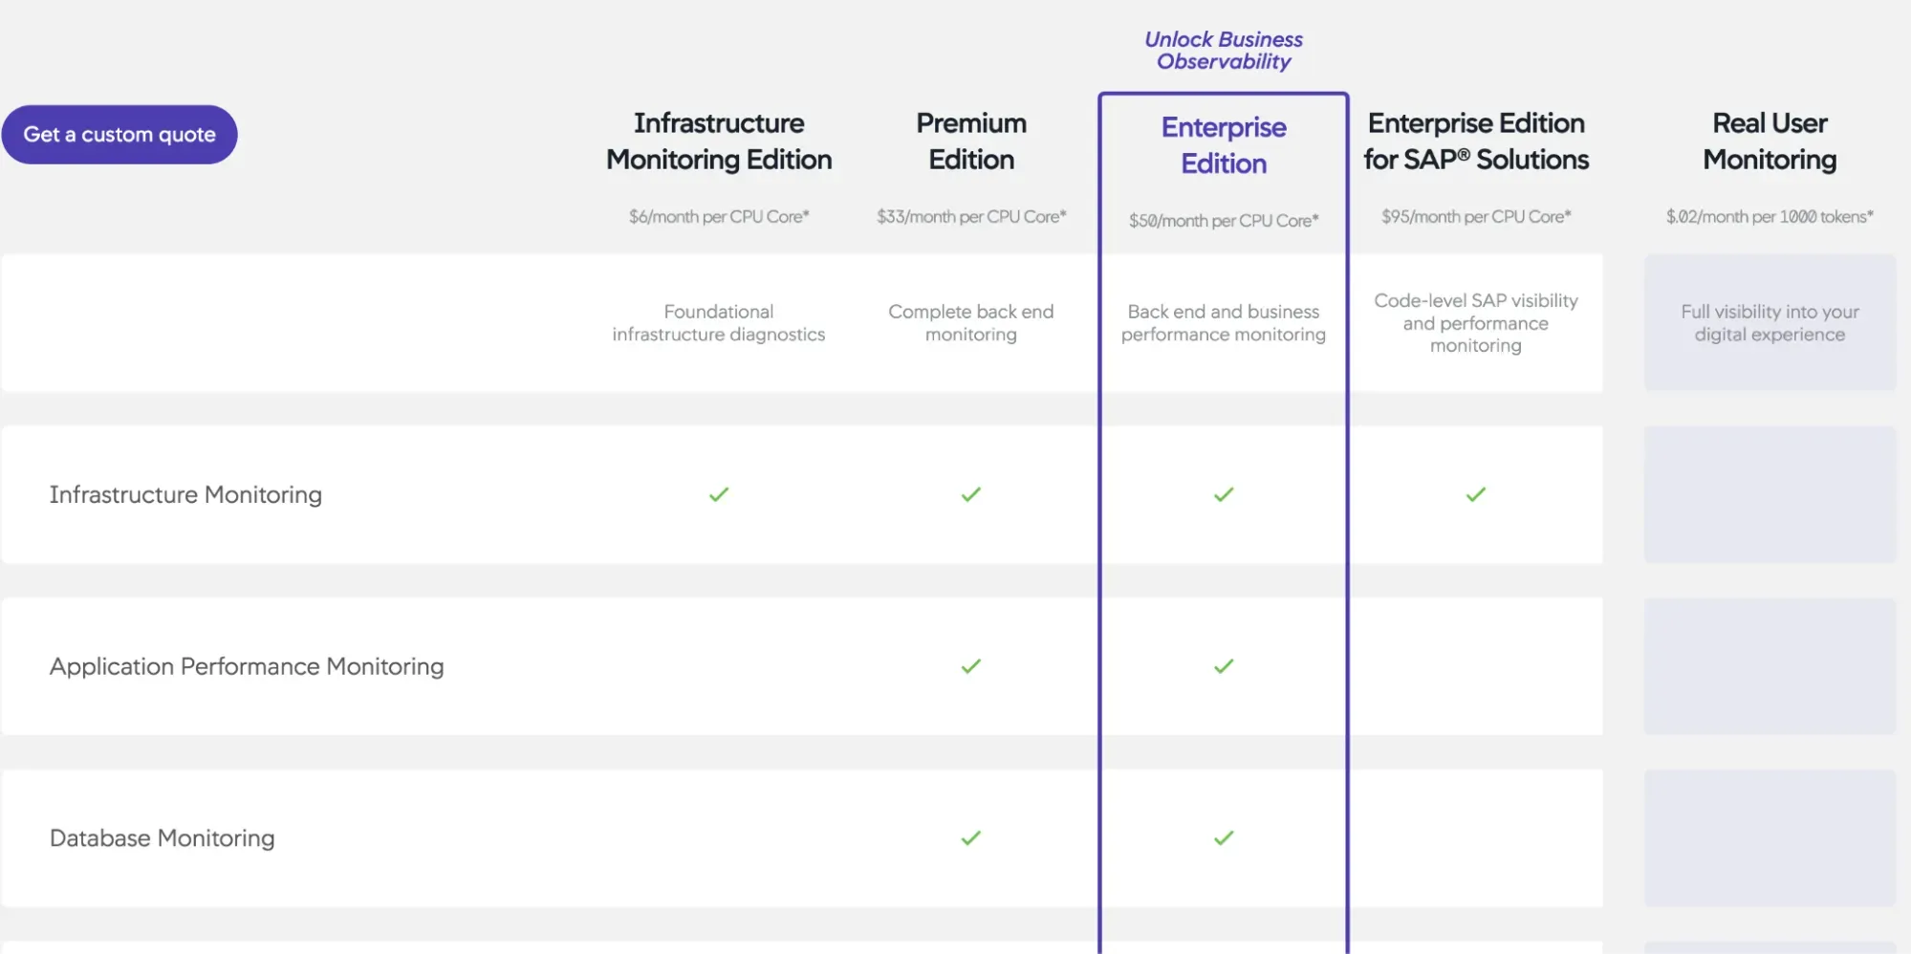This screenshot has height=954, width=1911.
Task: Click the Infrastructure Monitoring checkmark for Infrastructure Monitoring Edition
Action: click(718, 494)
